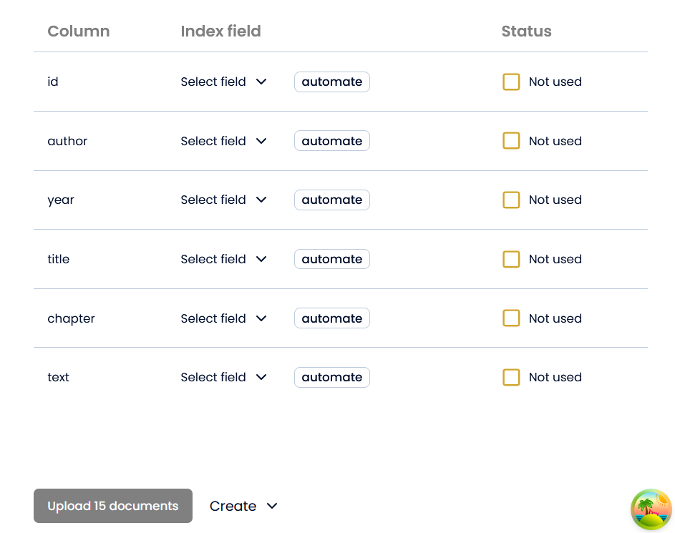
Task: Tick the title row Not used checkbox
Action: [x=511, y=259]
